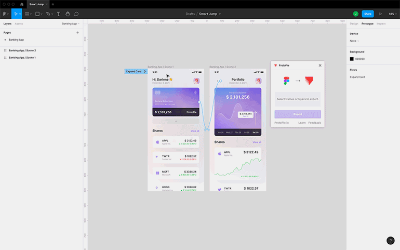Select Banking App / Scene 2 layer
This screenshot has height=250, width=400.
[x=22, y=50]
